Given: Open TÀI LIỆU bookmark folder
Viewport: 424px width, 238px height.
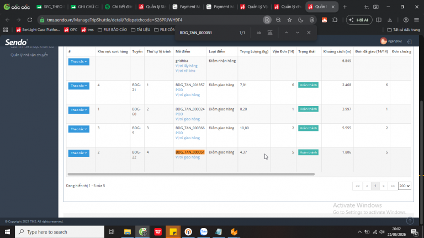Looking at the screenshot, I should tap(140, 30).
